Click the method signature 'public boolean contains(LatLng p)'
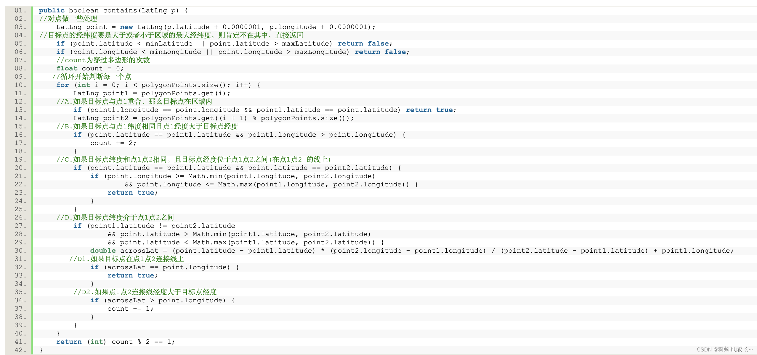Viewport: 757px width, 355px height. [109, 11]
